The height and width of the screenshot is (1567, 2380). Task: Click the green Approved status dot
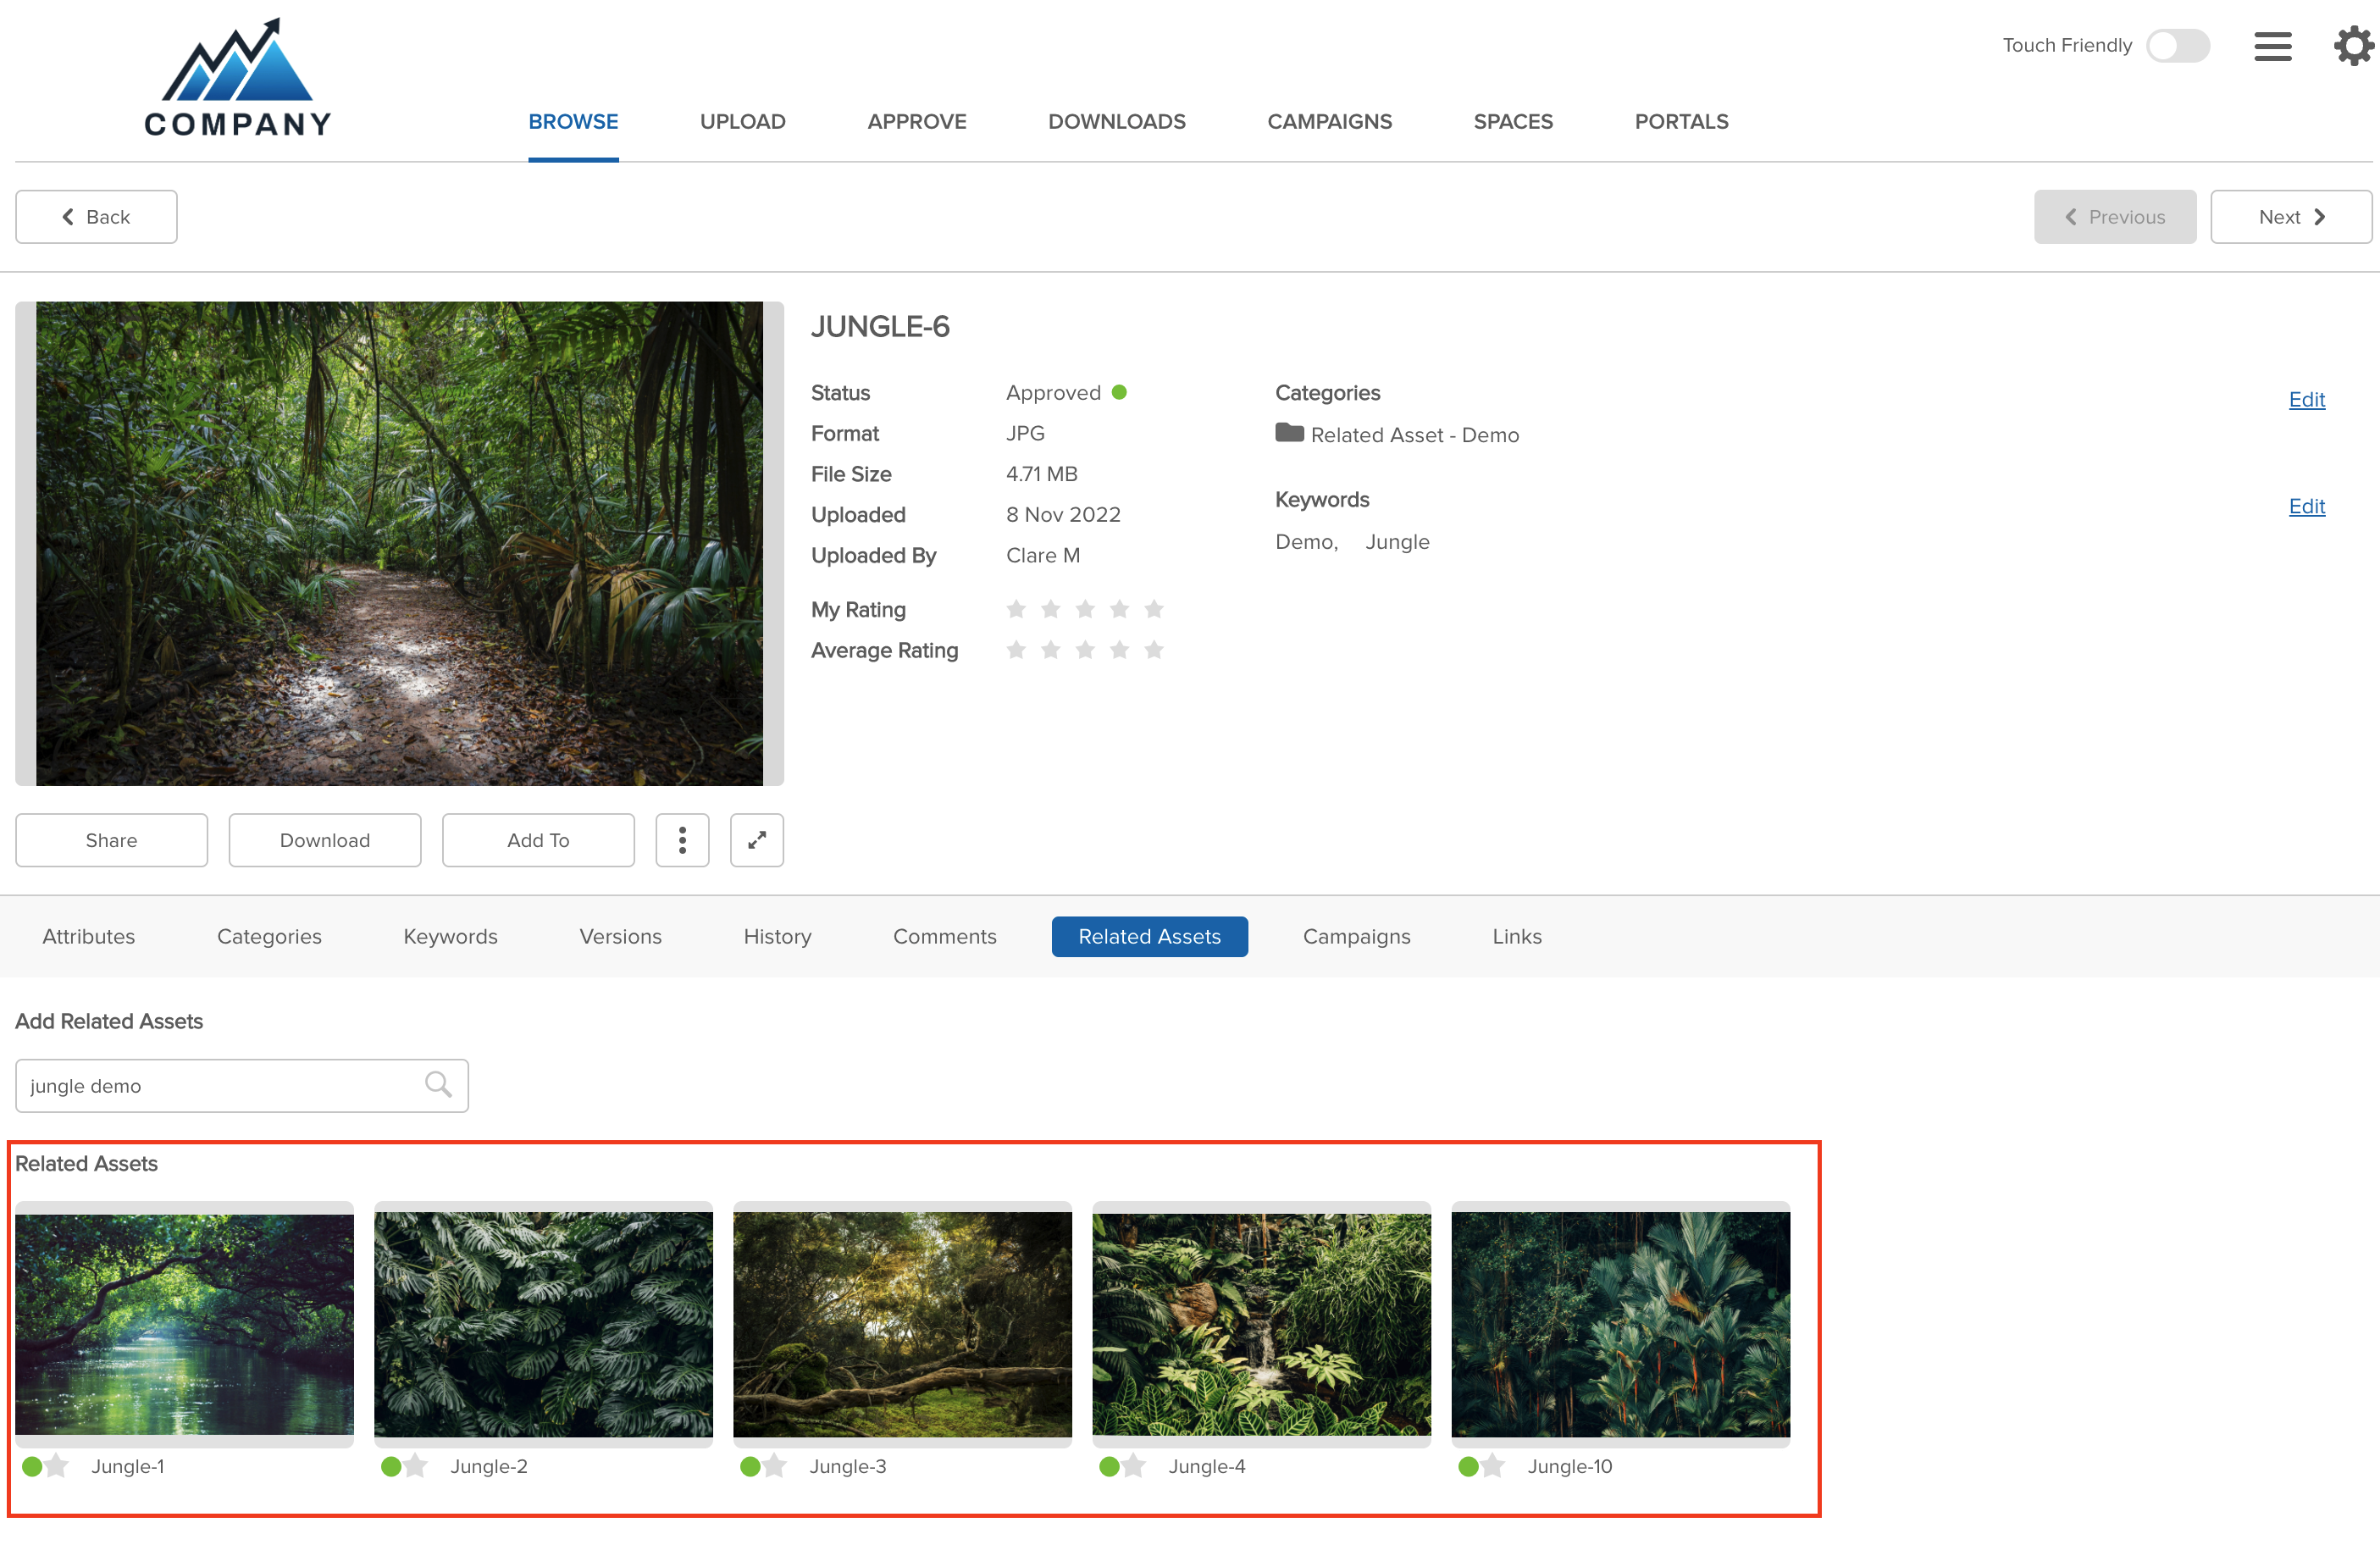[x=1120, y=392]
